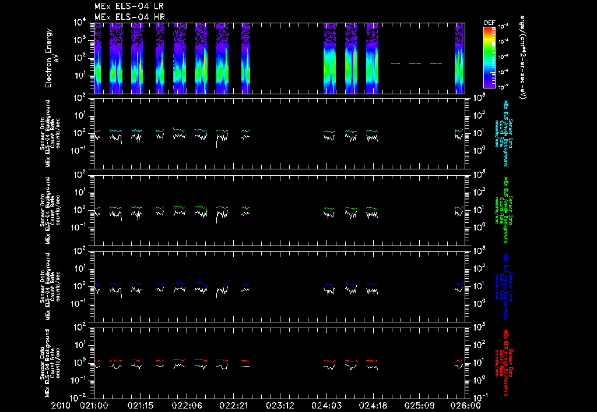Click the 10^-7 tick label on the colorbar
The height and width of the screenshot is (412, 597).
[x=503, y=87]
